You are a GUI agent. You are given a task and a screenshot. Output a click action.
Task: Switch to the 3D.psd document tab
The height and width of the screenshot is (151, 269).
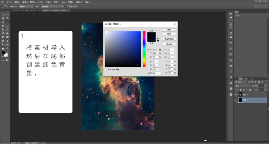coord(25,11)
